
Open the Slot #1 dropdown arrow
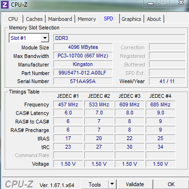pyautogui.click(x=45, y=38)
